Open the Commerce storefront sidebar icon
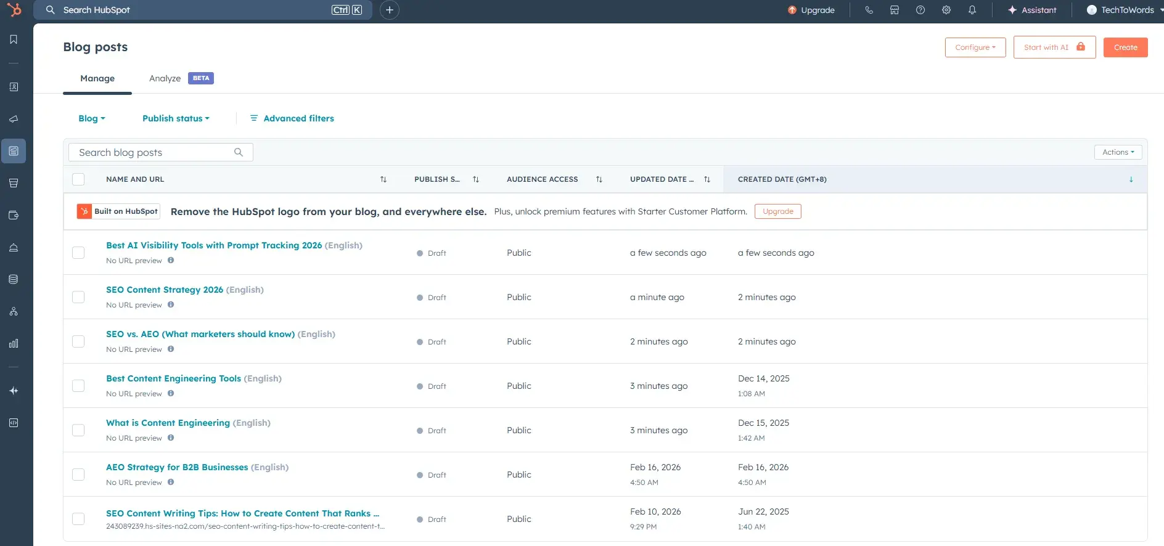This screenshot has width=1164, height=546. [14, 183]
